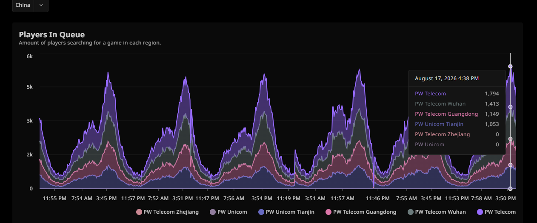Screen dimensions: 537x223
Task: Toggle PW Telecom Guangdong legend series
Action: pos(360,212)
